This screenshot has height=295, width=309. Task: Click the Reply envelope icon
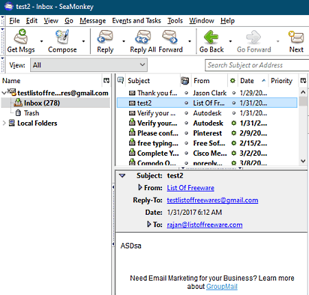point(105,37)
